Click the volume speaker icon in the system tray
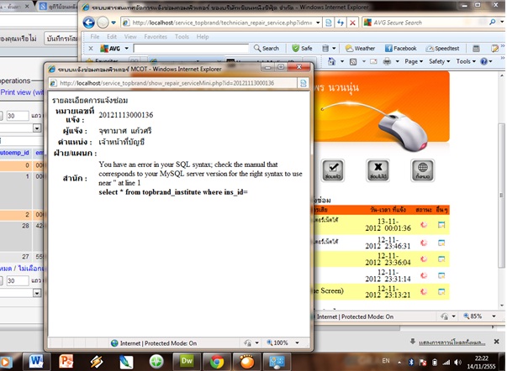Viewport: 507px width, 371px height. click(x=458, y=363)
